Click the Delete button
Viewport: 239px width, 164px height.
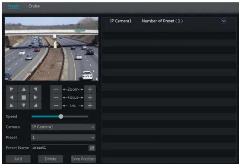point(50,159)
